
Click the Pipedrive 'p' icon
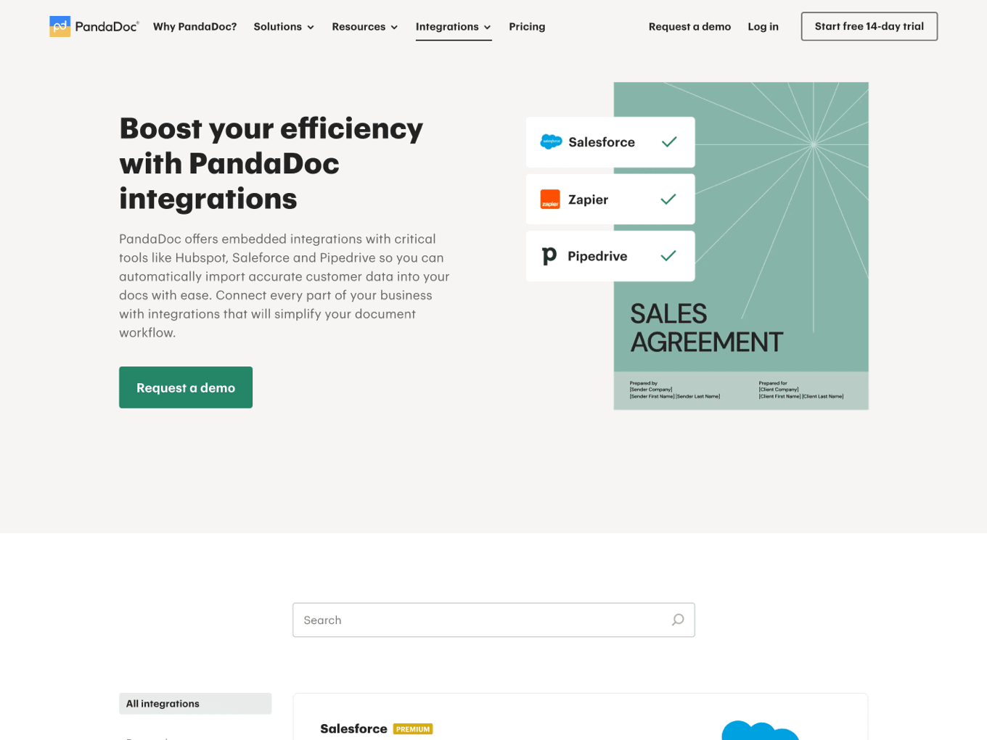pos(549,255)
